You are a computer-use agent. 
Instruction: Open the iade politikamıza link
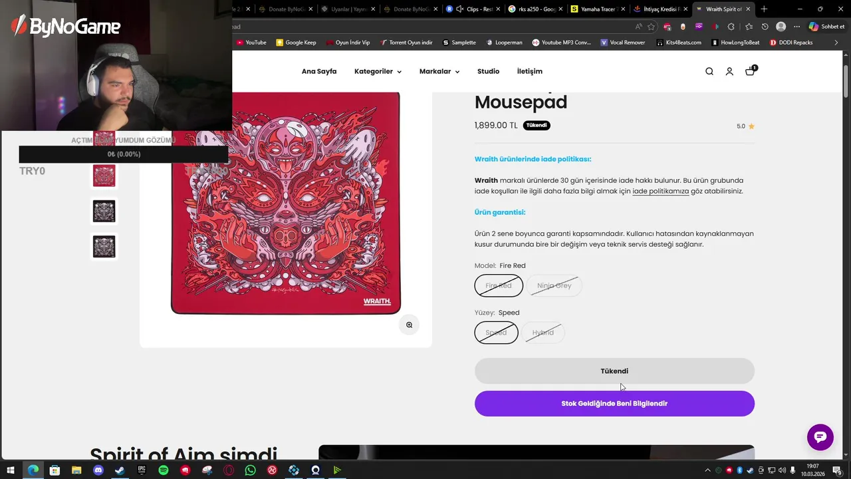point(660,191)
